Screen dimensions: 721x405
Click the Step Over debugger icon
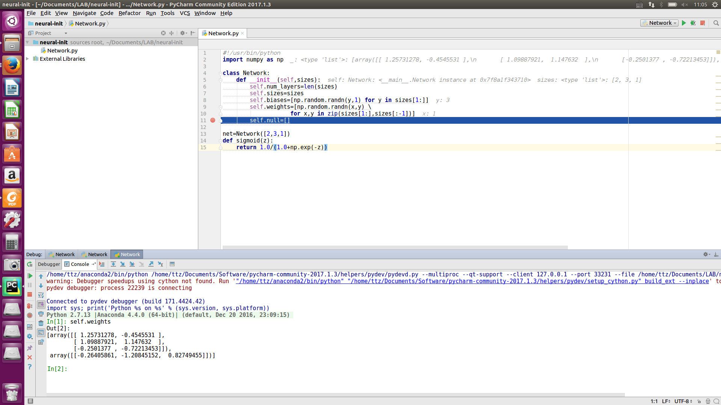click(x=113, y=264)
